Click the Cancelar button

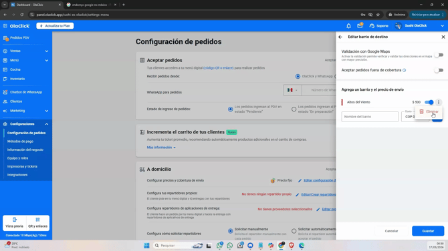(x=391, y=231)
